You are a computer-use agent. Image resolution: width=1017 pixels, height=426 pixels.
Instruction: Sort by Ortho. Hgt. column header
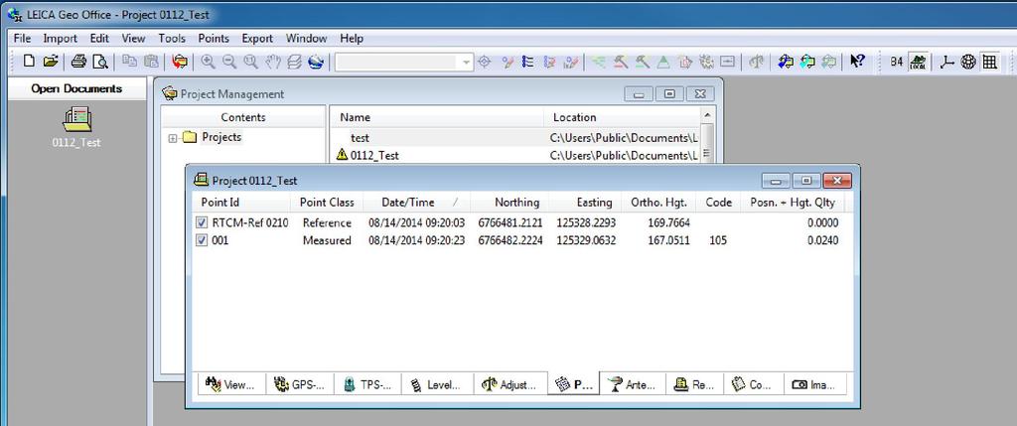(659, 203)
